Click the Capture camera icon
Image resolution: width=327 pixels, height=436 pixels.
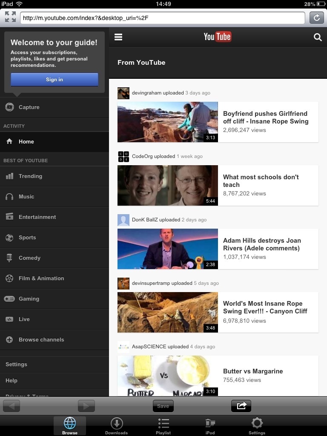(9, 107)
